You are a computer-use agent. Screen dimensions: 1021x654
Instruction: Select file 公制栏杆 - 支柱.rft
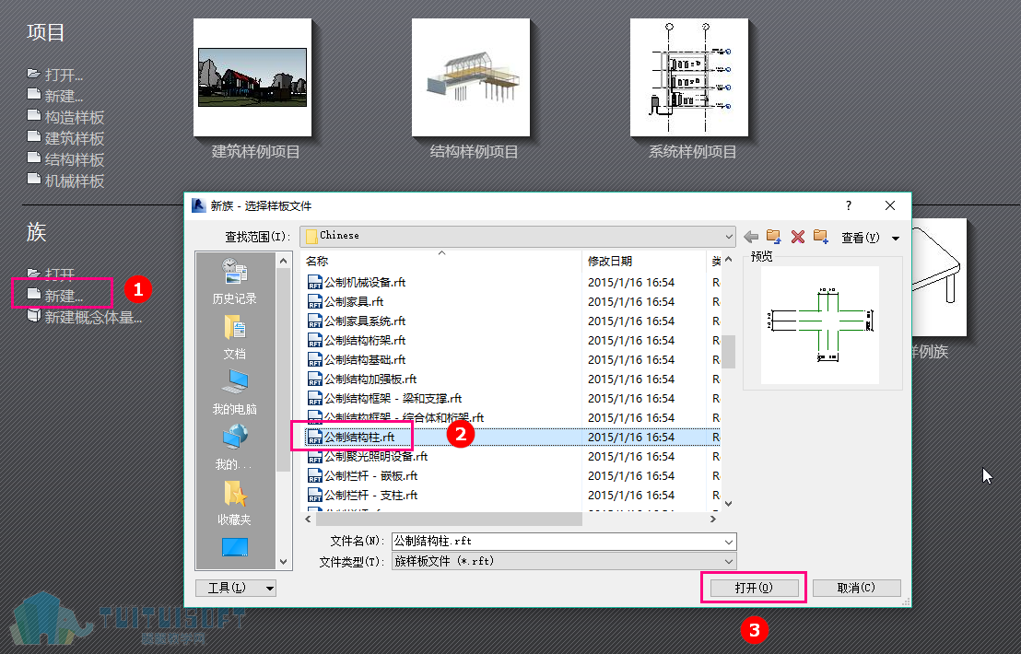point(362,496)
